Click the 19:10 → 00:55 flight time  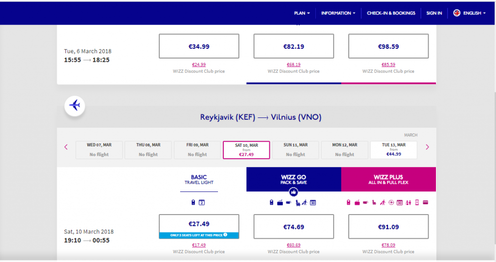tap(87, 240)
